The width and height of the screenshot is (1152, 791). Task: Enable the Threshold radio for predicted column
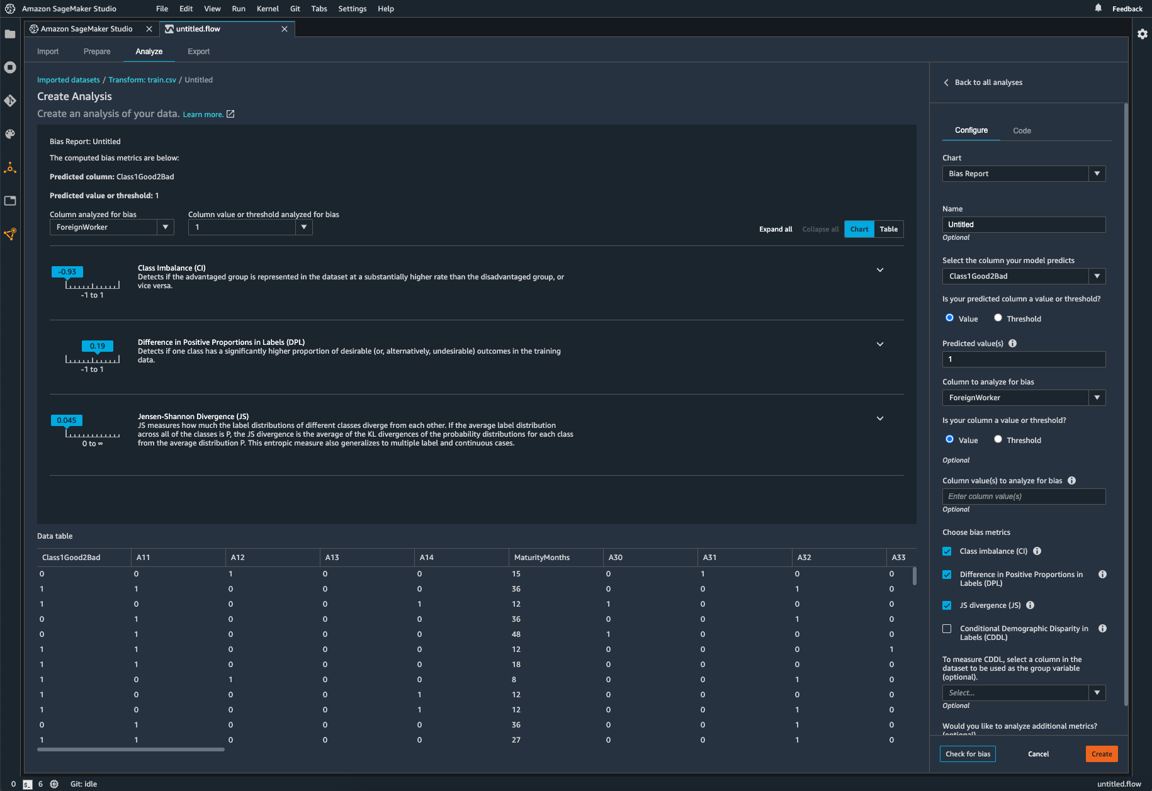pyautogui.click(x=998, y=318)
